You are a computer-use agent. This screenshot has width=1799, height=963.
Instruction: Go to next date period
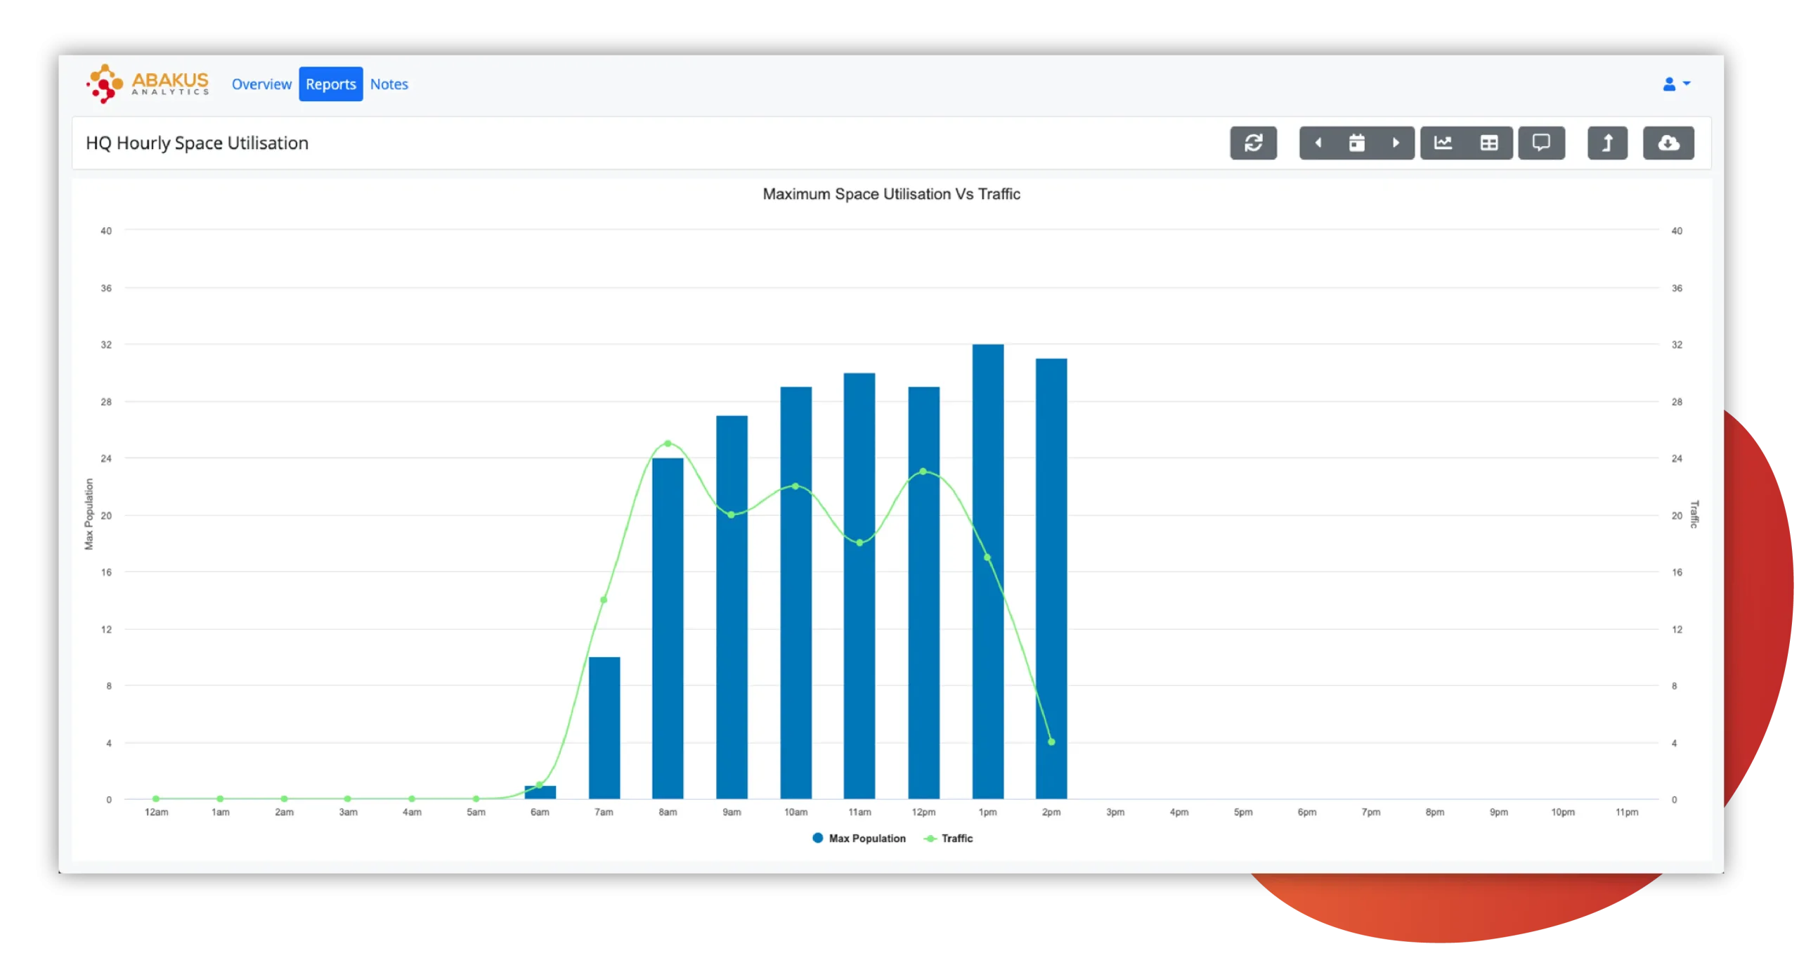[x=1396, y=143]
